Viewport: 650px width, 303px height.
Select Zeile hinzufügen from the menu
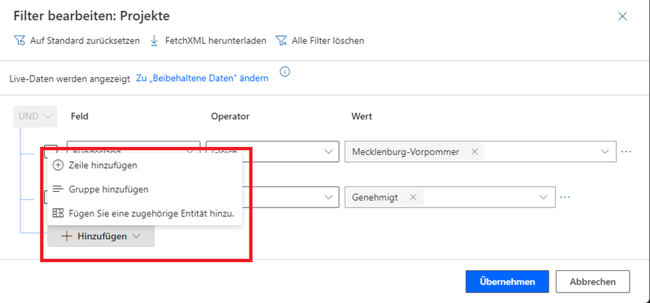click(103, 165)
